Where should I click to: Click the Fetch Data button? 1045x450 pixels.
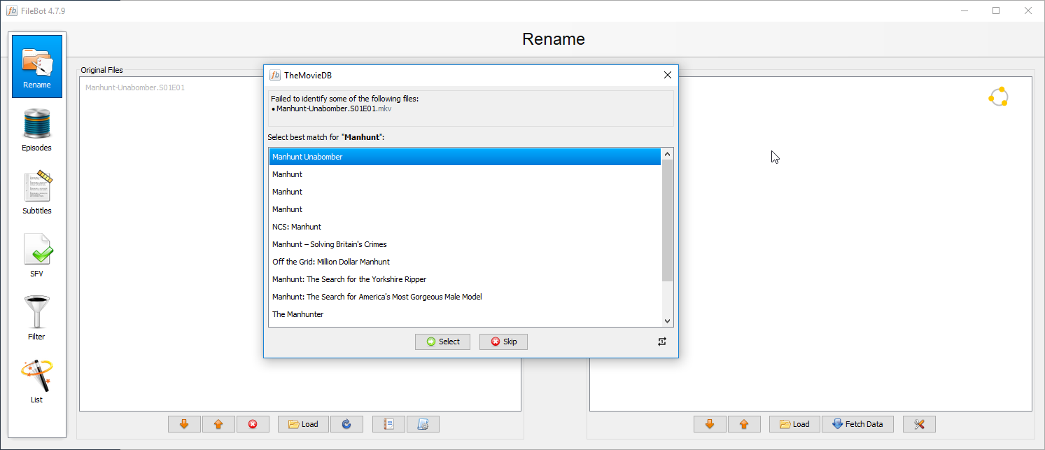pyautogui.click(x=857, y=424)
